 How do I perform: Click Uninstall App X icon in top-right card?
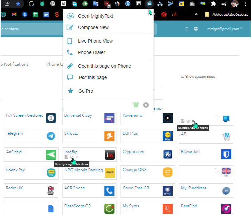193,121
